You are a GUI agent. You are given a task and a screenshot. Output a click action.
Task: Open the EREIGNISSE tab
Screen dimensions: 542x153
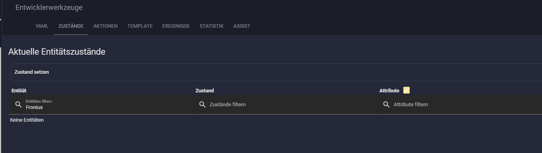coord(176,26)
